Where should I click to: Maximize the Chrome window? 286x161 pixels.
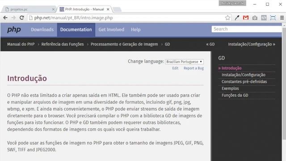tap(267, 4)
